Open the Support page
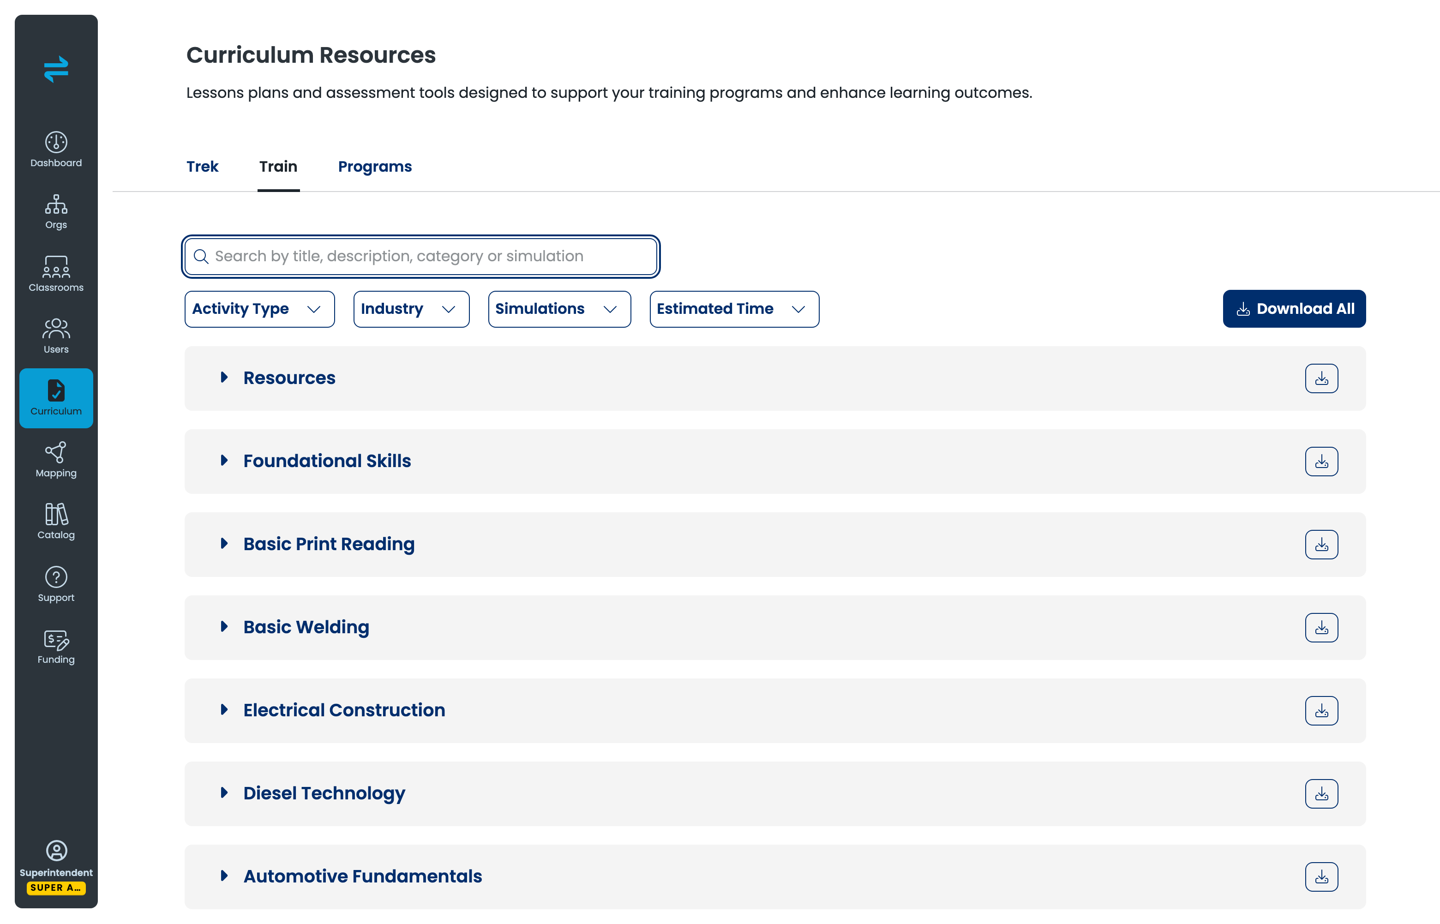 pos(56,584)
